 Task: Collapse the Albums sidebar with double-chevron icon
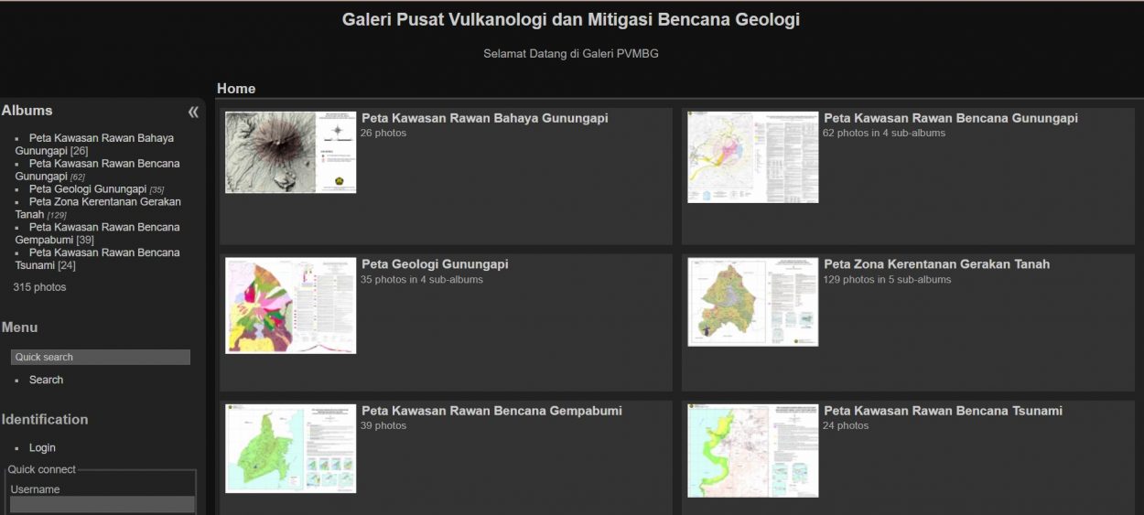point(193,112)
